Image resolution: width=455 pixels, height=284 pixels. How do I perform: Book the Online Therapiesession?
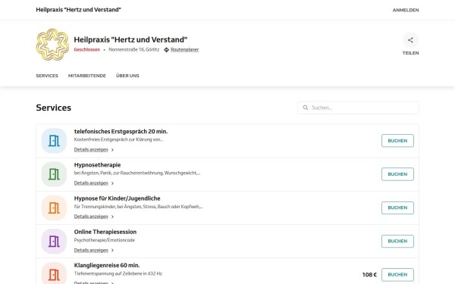tap(397, 241)
